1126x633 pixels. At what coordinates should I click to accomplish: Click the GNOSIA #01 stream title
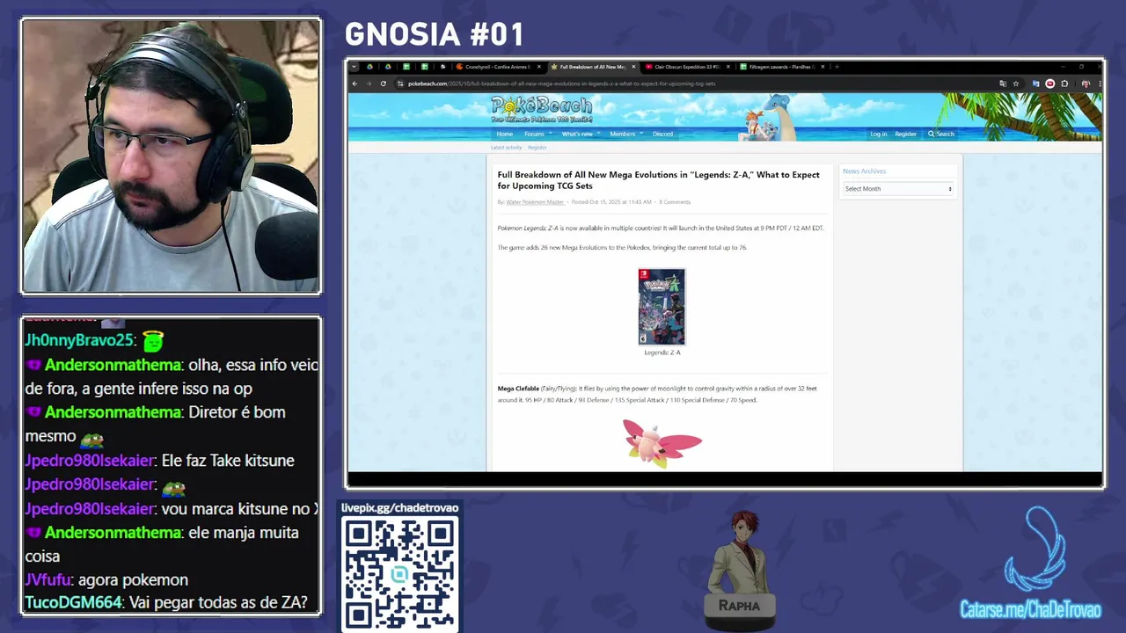(x=435, y=35)
